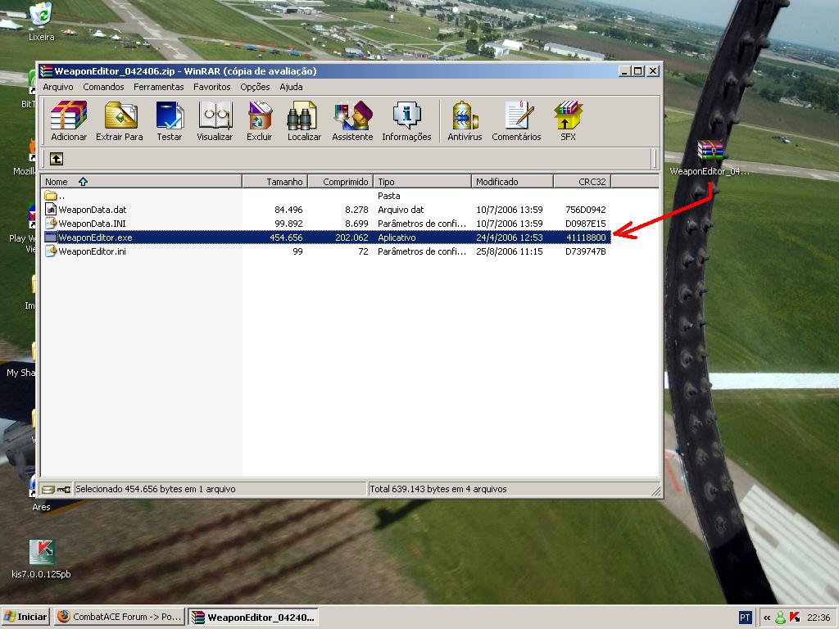Click the CRC32 value D739747B

pyautogui.click(x=585, y=251)
